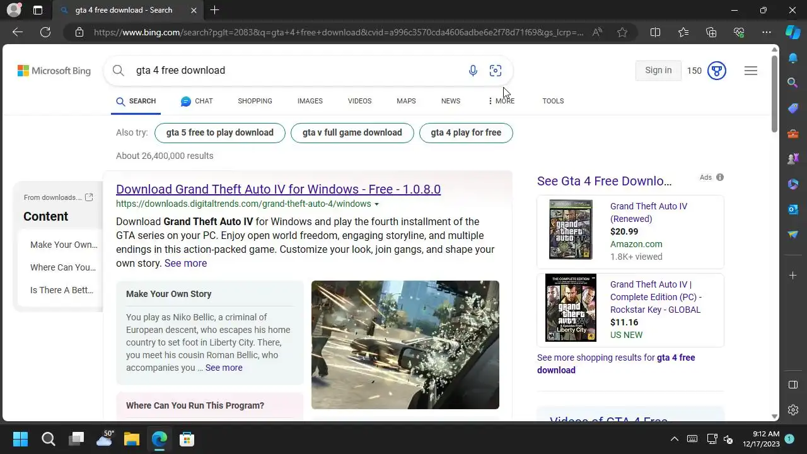
Task: Try 'gta 4 play for free' suggestion
Action: pos(466,133)
